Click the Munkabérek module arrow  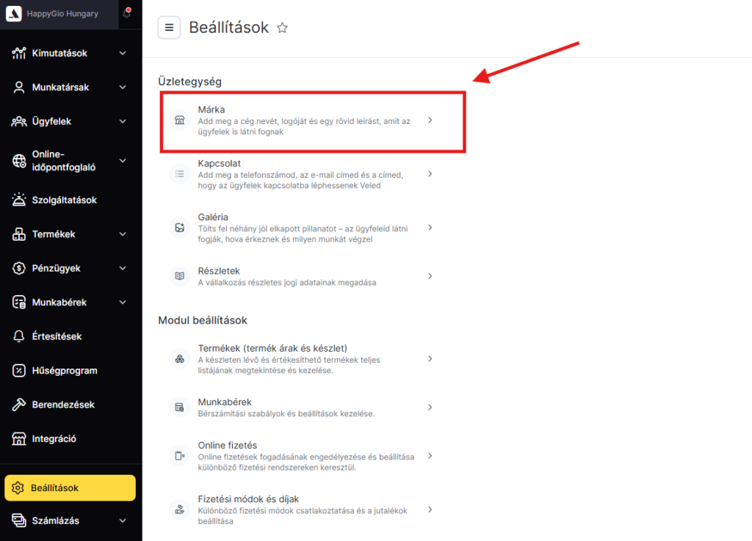coord(430,407)
